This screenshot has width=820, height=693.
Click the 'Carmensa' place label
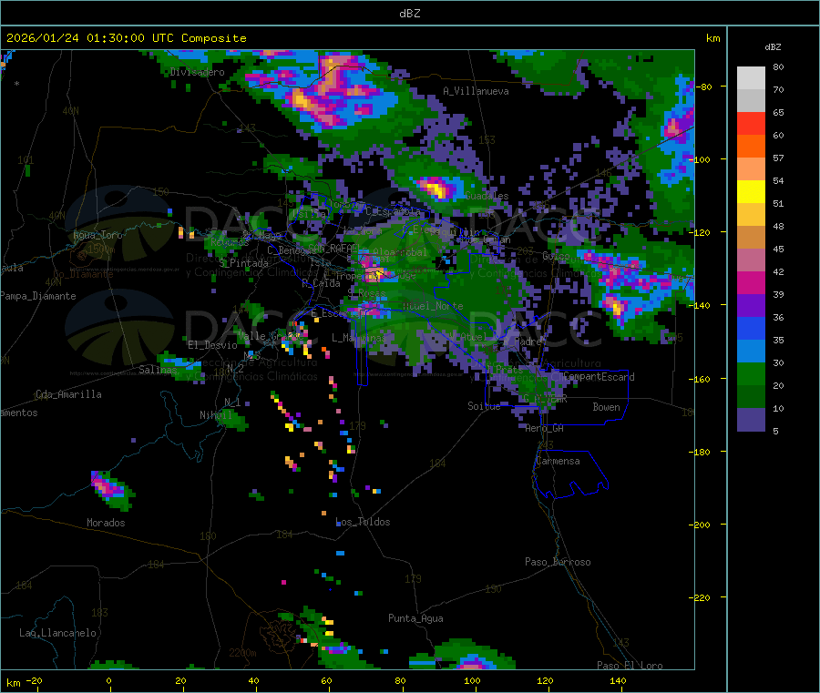[558, 461]
